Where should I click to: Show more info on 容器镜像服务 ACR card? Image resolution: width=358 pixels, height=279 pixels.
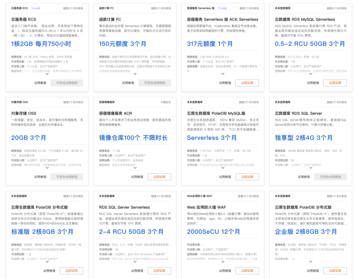point(135,168)
